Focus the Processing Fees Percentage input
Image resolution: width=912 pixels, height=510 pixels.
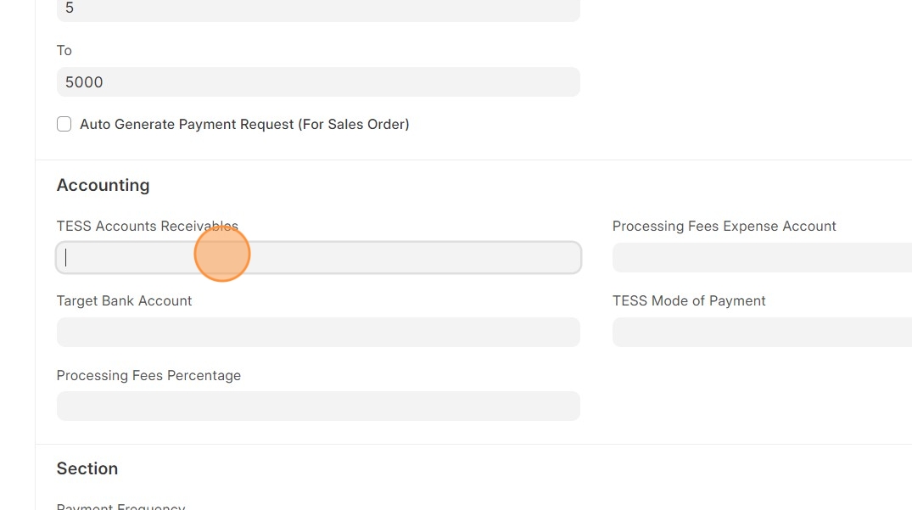click(x=318, y=406)
